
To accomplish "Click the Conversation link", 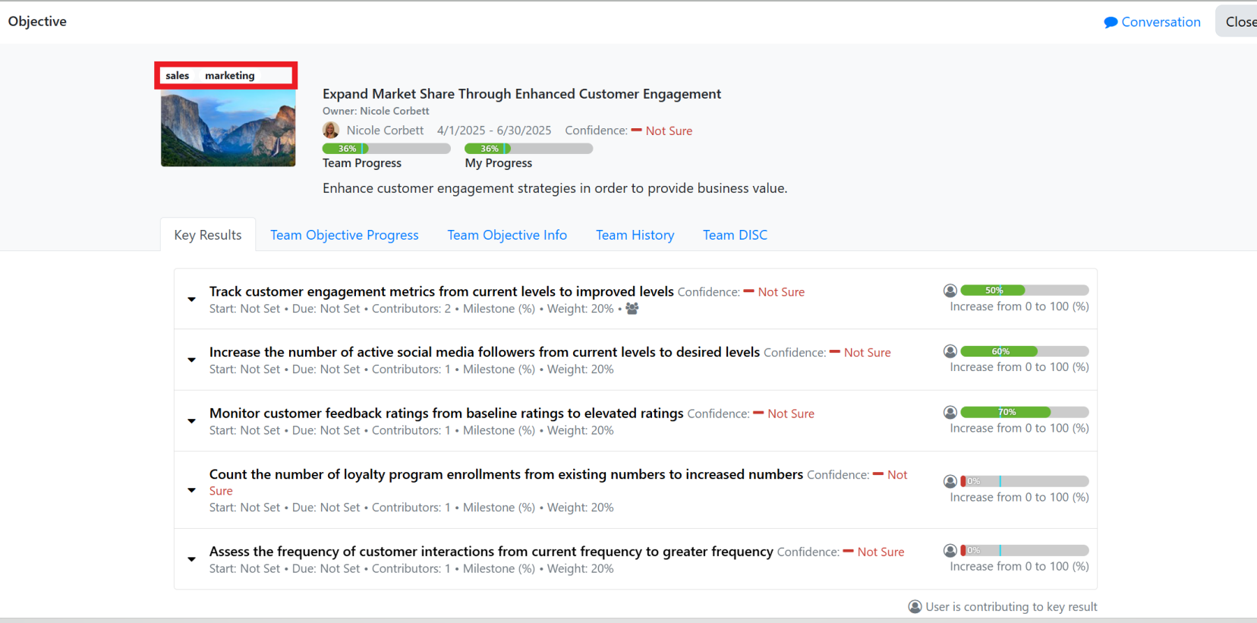I will [x=1161, y=22].
